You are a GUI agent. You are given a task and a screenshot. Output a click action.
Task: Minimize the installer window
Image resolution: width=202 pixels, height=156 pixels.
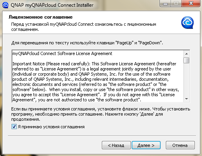(x=165, y=4)
